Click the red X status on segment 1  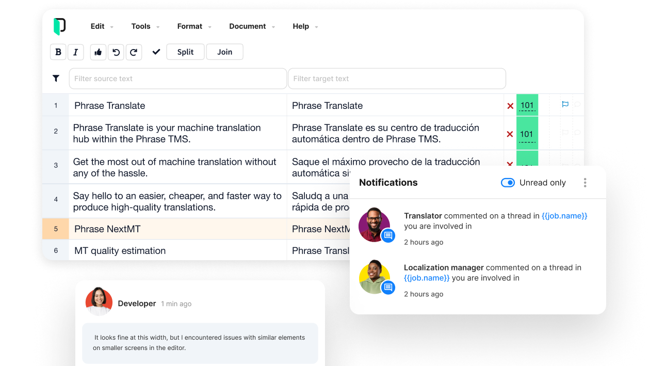pyautogui.click(x=510, y=106)
